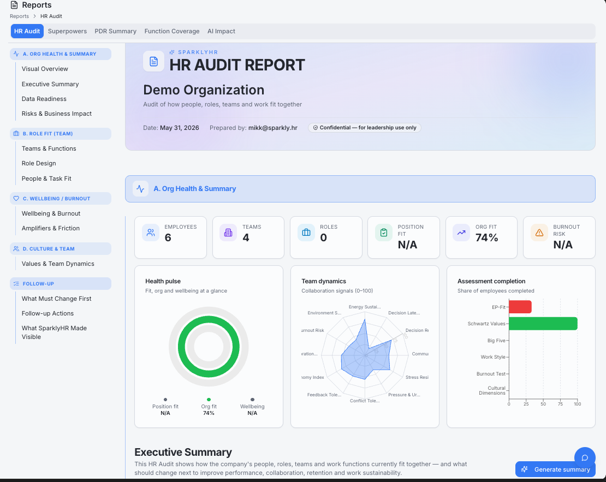
Task: Click the HR Audit Report document icon
Action: [153, 61]
